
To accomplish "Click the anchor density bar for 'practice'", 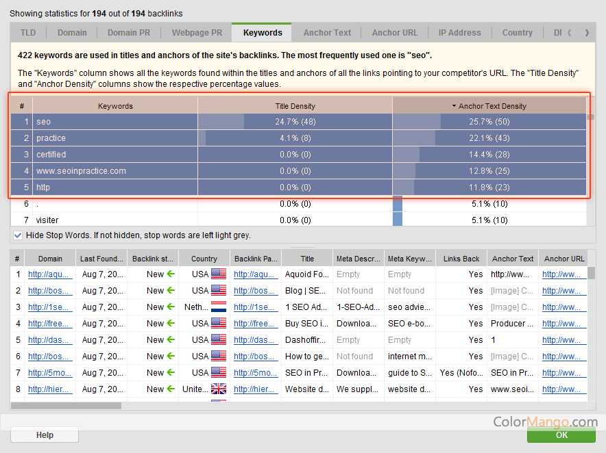I will coord(414,138).
